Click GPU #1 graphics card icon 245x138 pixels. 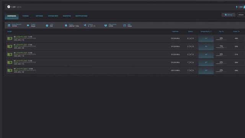point(10,46)
